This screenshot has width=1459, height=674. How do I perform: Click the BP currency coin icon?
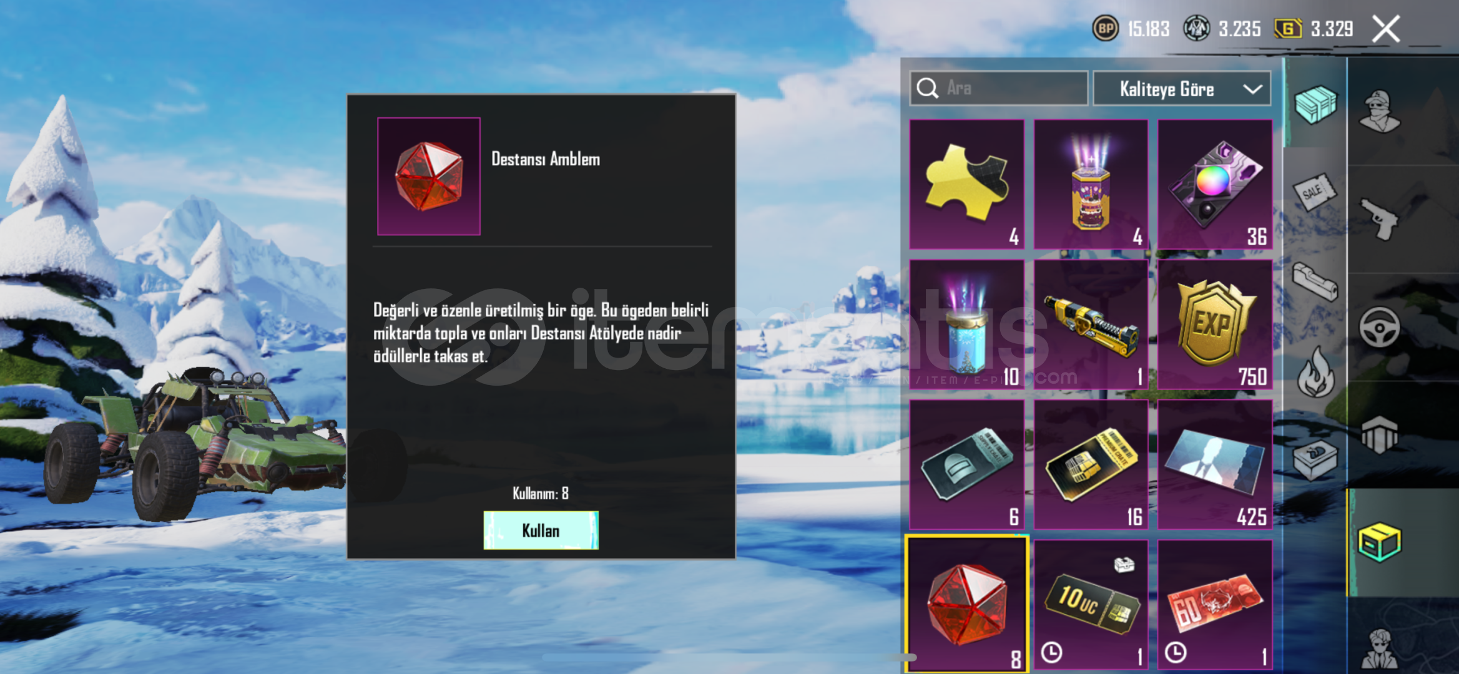tap(1105, 29)
